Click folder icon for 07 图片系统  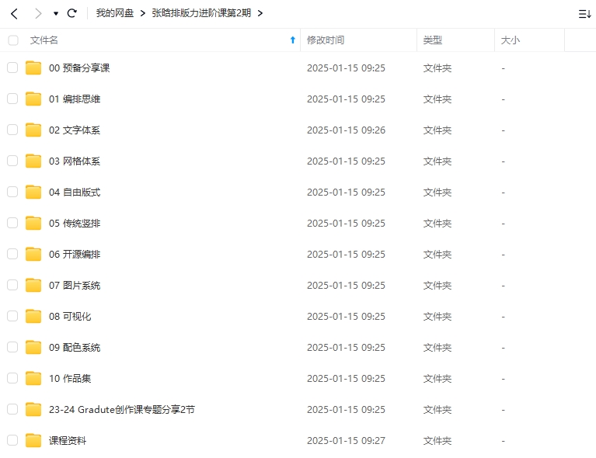point(33,286)
